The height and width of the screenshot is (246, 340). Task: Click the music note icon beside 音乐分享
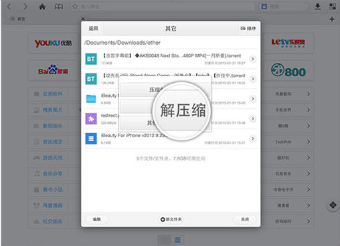(x=36, y=174)
